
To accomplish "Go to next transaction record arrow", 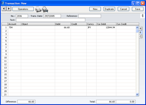I will pos(9,9).
